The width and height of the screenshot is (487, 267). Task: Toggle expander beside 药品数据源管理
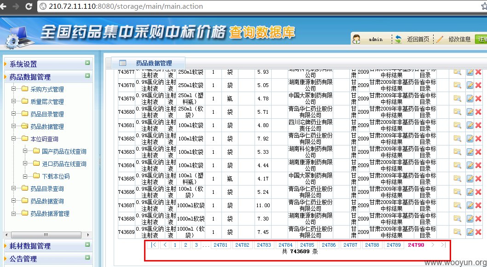[x=14, y=213]
